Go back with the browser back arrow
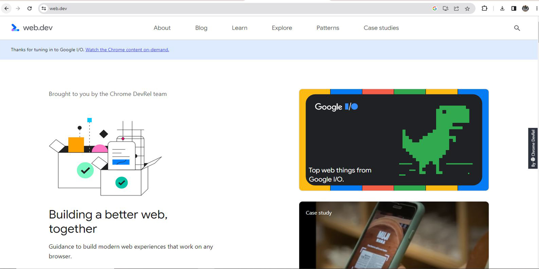539x269 pixels. click(6, 9)
